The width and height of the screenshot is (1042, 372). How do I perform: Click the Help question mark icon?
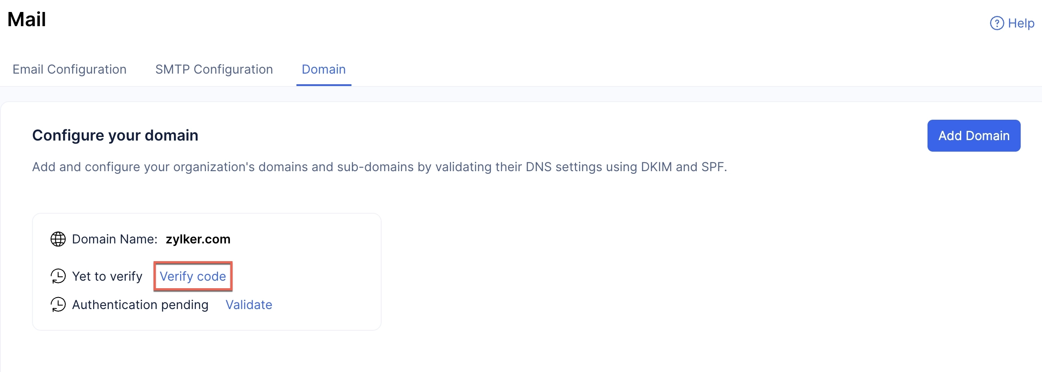tap(997, 23)
